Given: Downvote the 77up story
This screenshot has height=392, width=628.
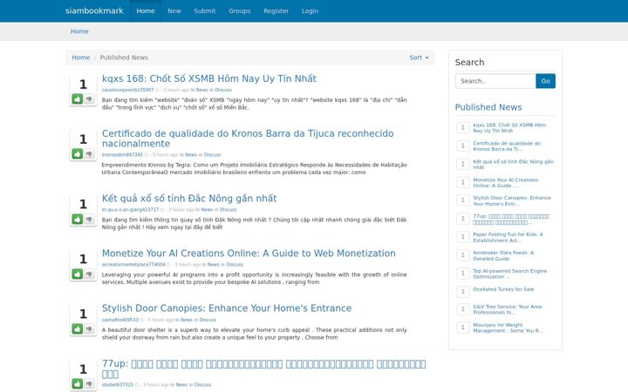Looking at the screenshot, I should click(89, 384).
